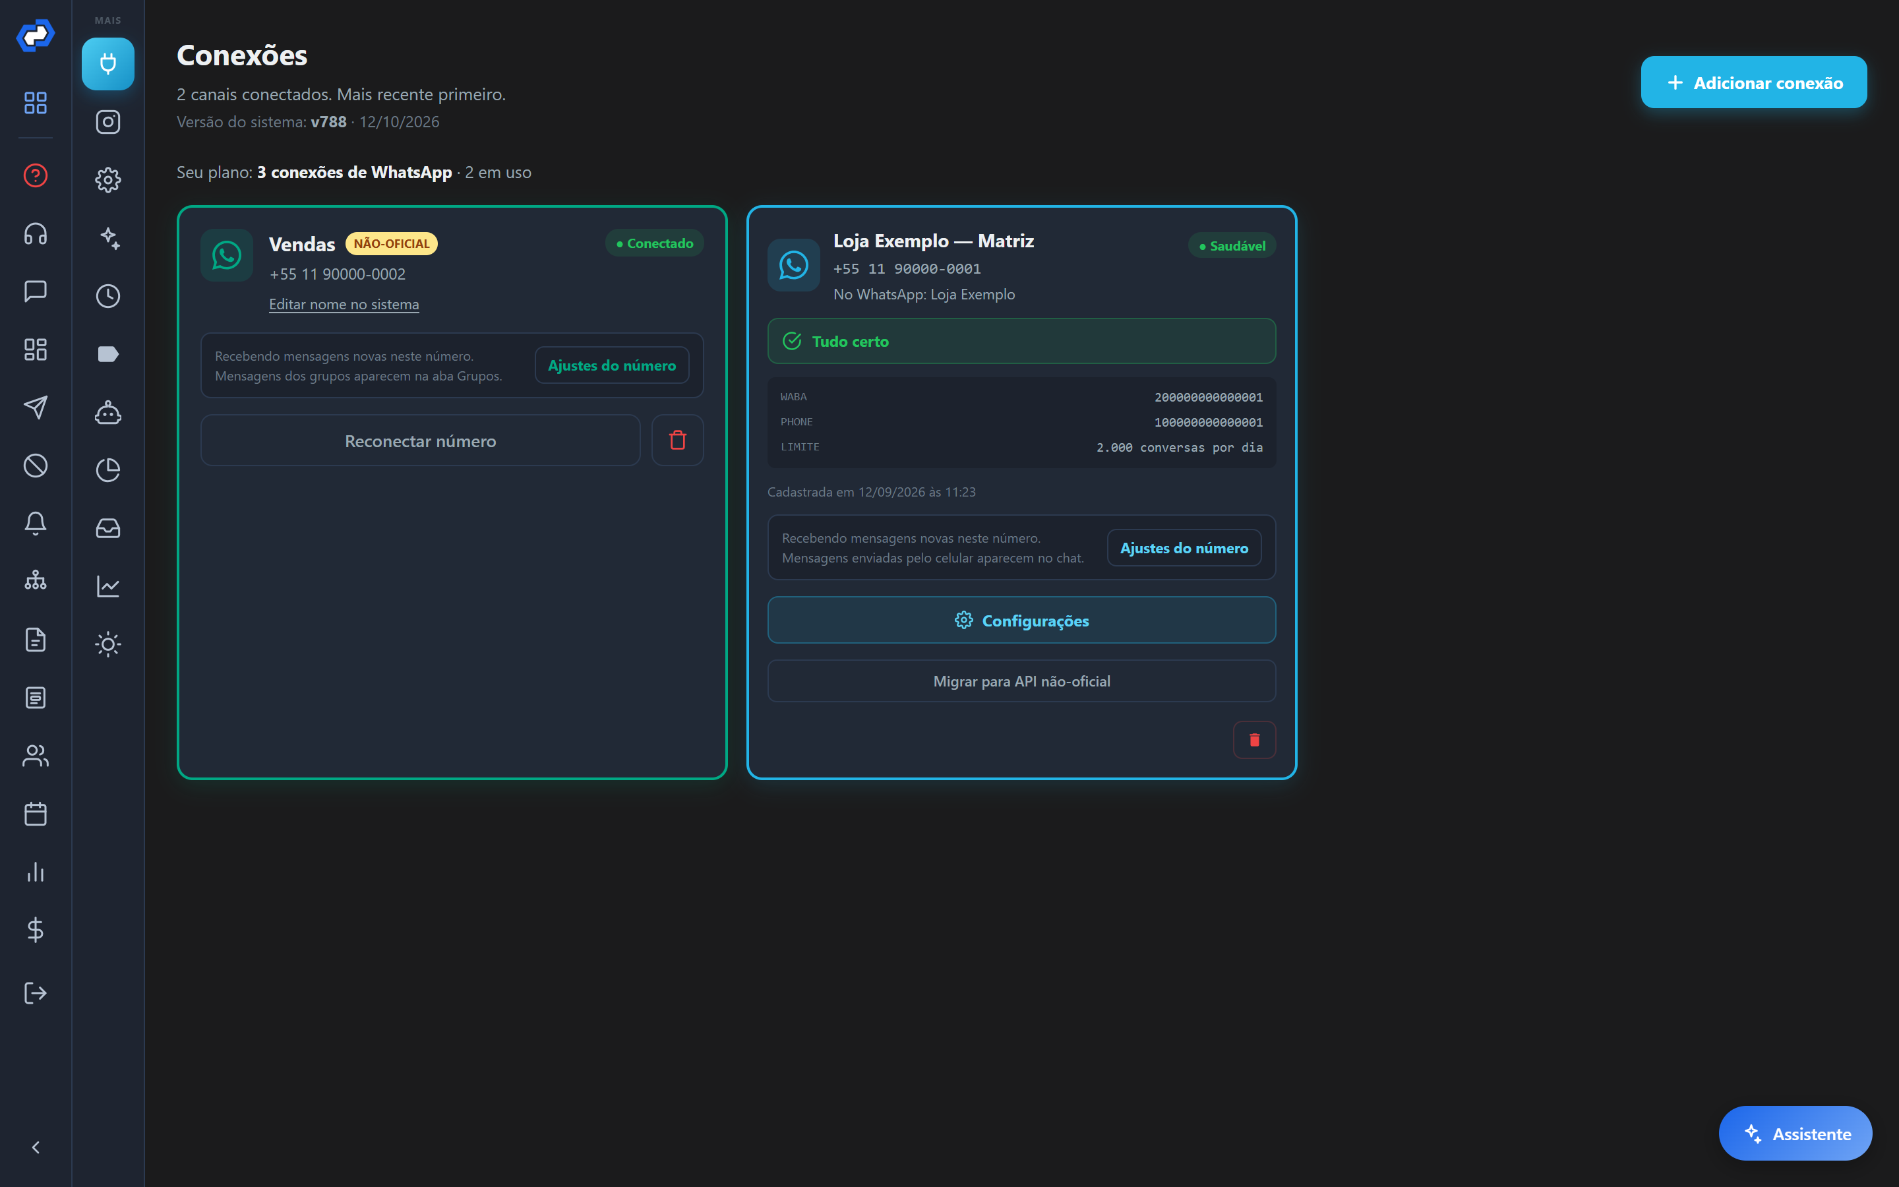
Task: Open the headset support icon
Action: point(36,233)
